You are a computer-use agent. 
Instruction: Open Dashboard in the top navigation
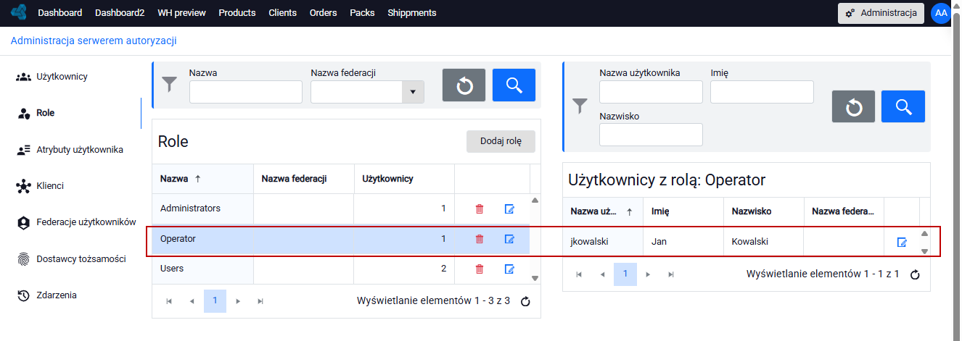(x=59, y=13)
